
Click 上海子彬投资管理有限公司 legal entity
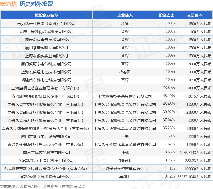click(125, 169)
